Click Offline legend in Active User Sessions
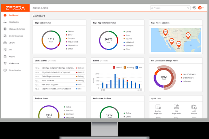The width and height of the screenshot is (209, 139). 127,117
